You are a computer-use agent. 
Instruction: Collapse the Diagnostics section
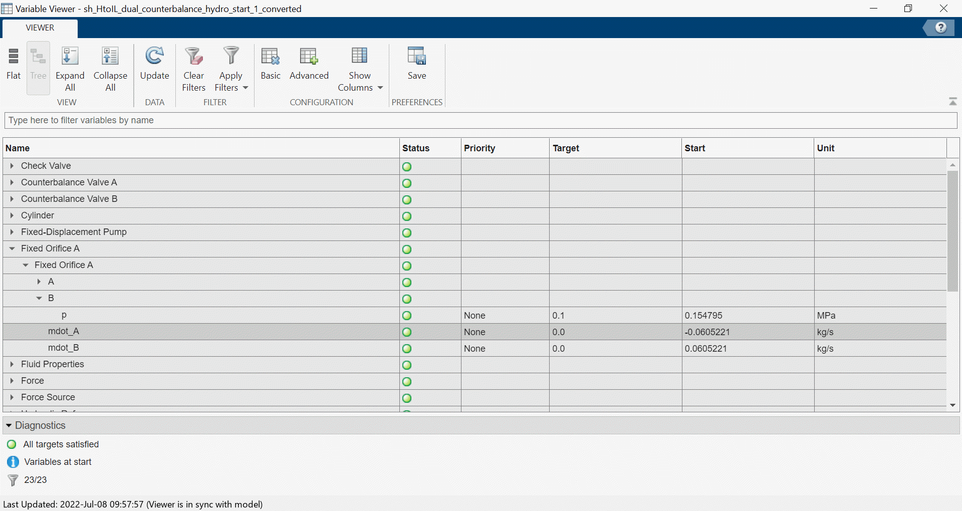click(x=9, y=425)
